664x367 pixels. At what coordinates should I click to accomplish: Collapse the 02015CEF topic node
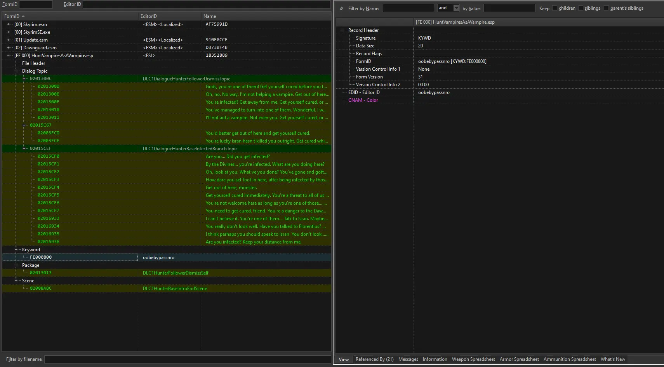pos(24,149)
